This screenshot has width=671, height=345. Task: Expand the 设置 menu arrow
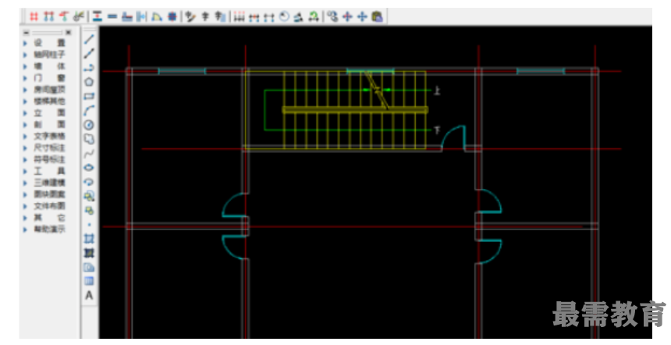[25, 43]
